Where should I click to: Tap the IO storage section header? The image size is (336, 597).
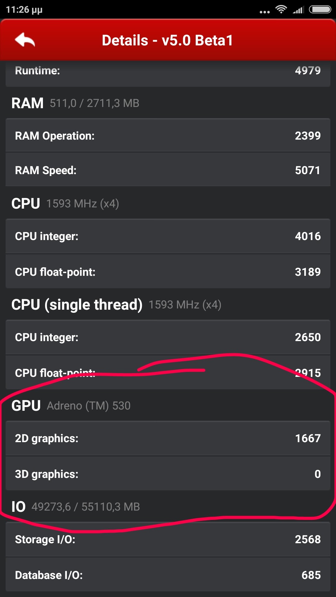coord(76,507)
